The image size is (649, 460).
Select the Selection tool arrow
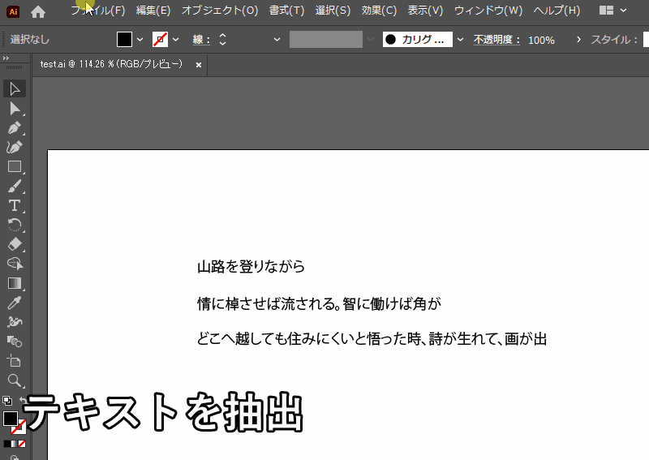tap(15, 88)
